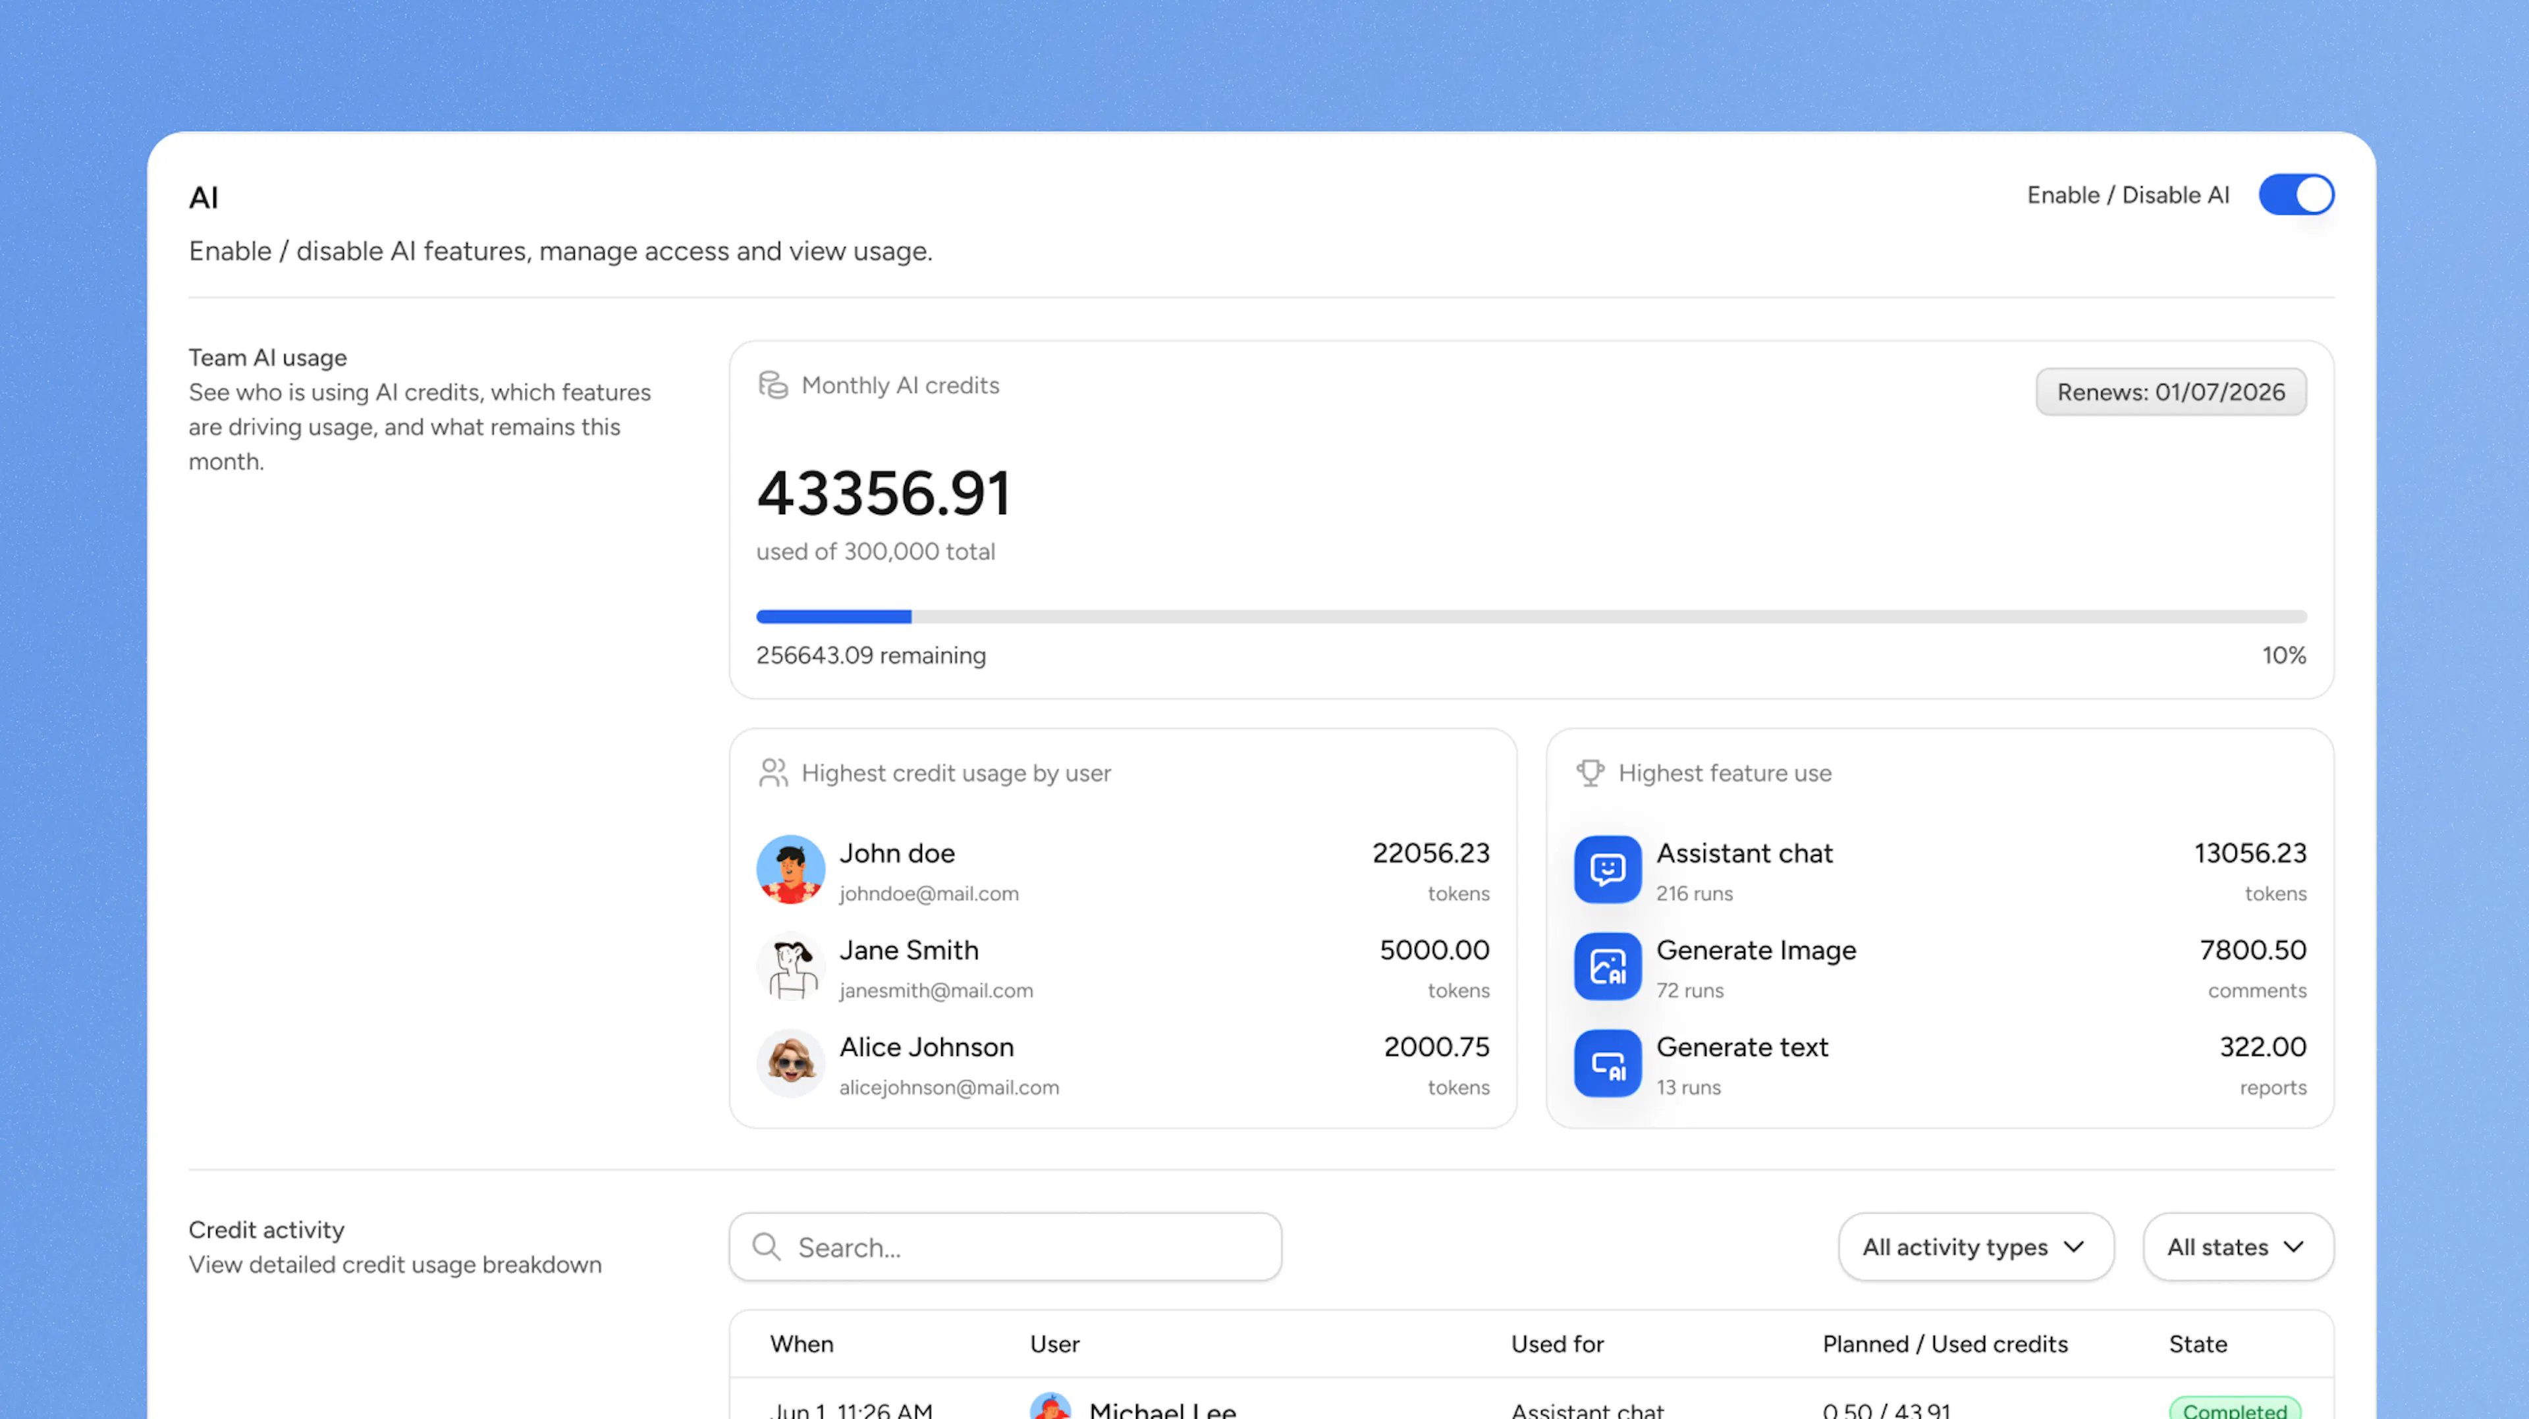Click the Generate Image feature name
Image resolution: width=2529 pixels, height=1419 pixels.
(1756, 951)
